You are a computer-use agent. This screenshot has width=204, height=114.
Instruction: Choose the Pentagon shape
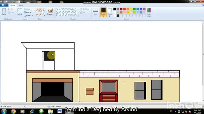(63, 12)
